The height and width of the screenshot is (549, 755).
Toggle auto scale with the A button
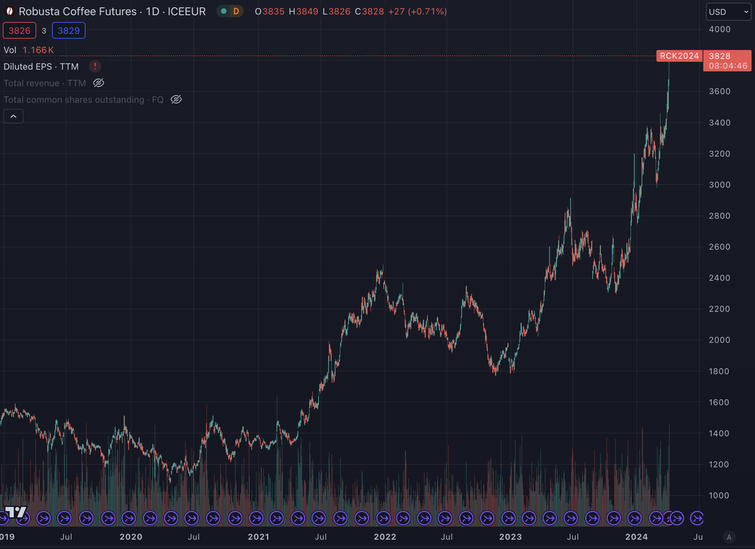click(729, 537)
